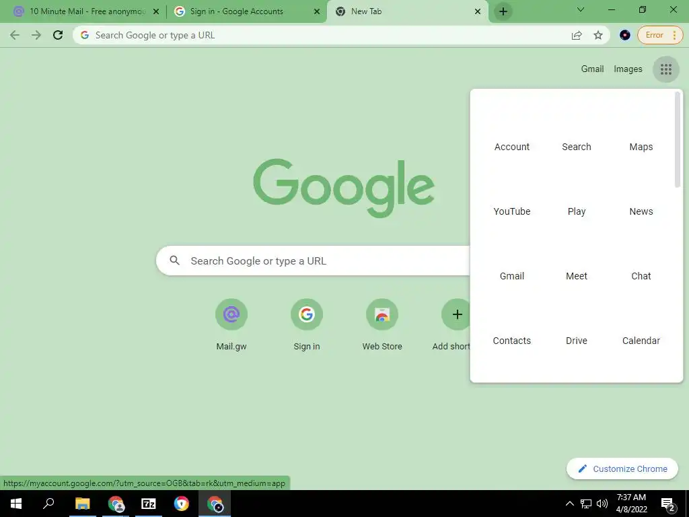
Task: Open the tab search chevron
Action: [x=581, y=9]
